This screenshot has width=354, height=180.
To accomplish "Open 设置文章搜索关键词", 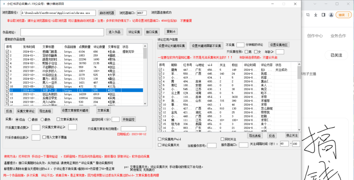I will (x=75, y=110).
